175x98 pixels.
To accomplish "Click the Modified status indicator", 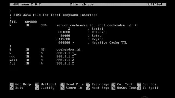I will [154, 4].
